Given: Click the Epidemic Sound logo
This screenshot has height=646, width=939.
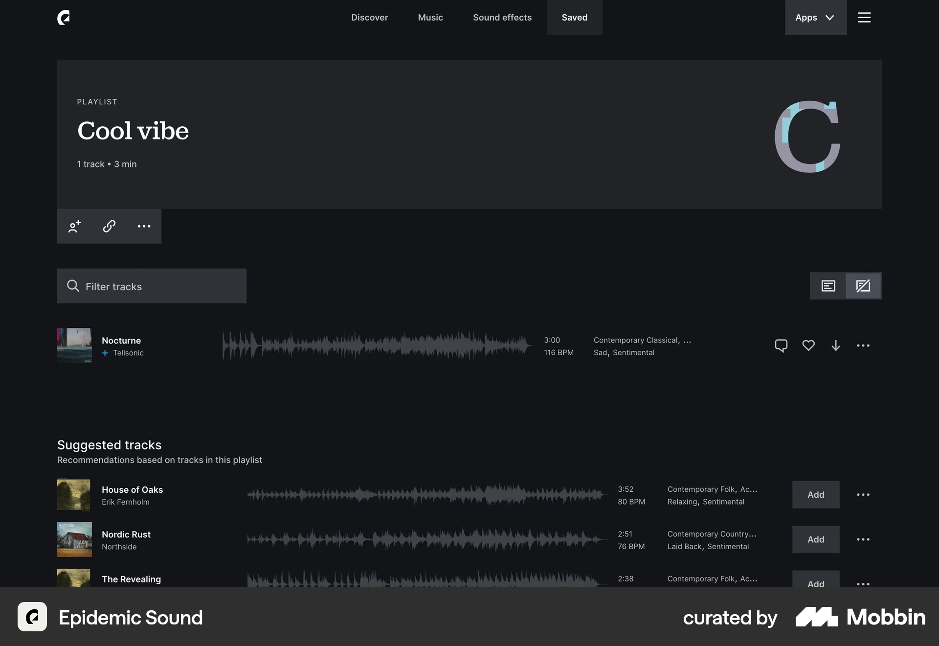Looking at the screenshot, I should click(x=63, y=18).
